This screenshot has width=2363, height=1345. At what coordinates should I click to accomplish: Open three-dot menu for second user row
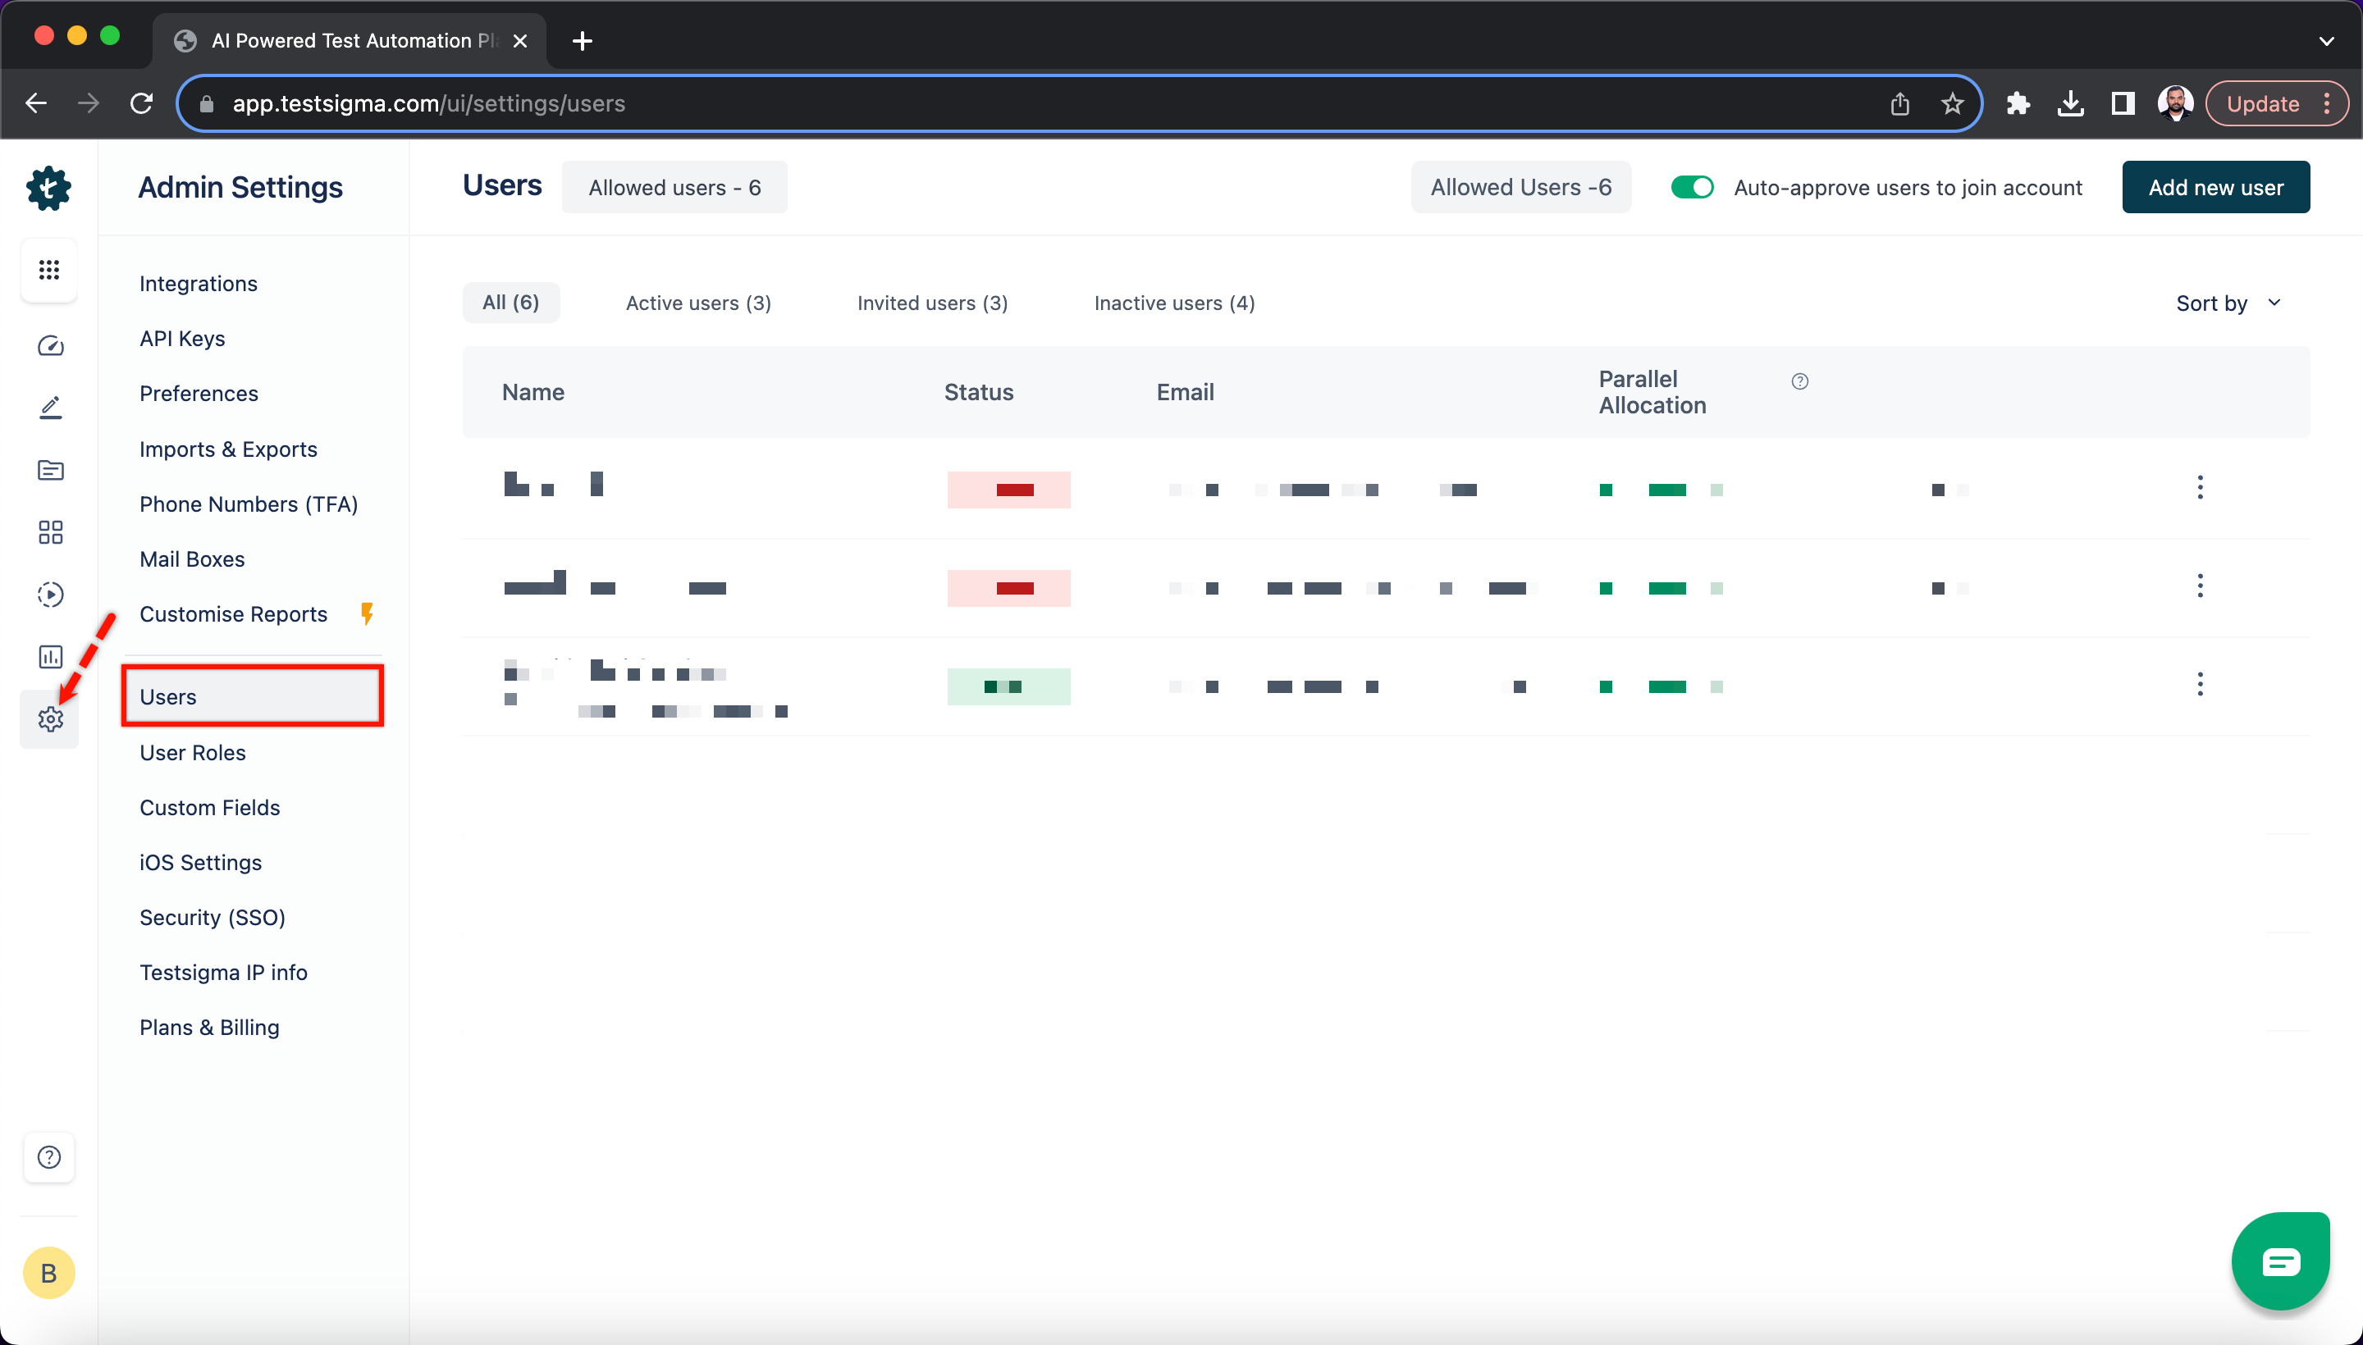click(2201, 586)
